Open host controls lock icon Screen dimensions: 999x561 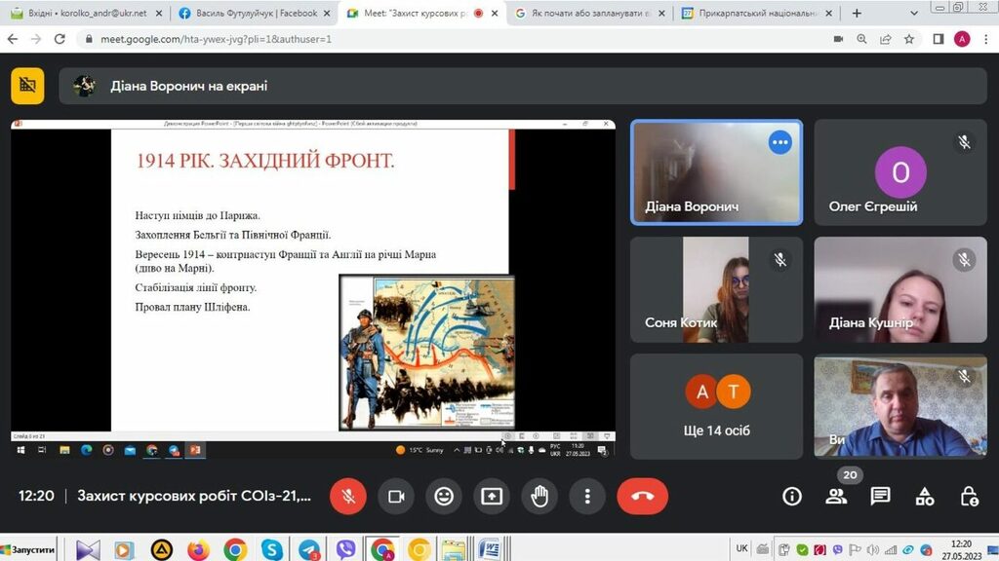coord(969,496)
